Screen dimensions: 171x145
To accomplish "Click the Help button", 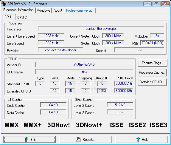I will (142, 139).
